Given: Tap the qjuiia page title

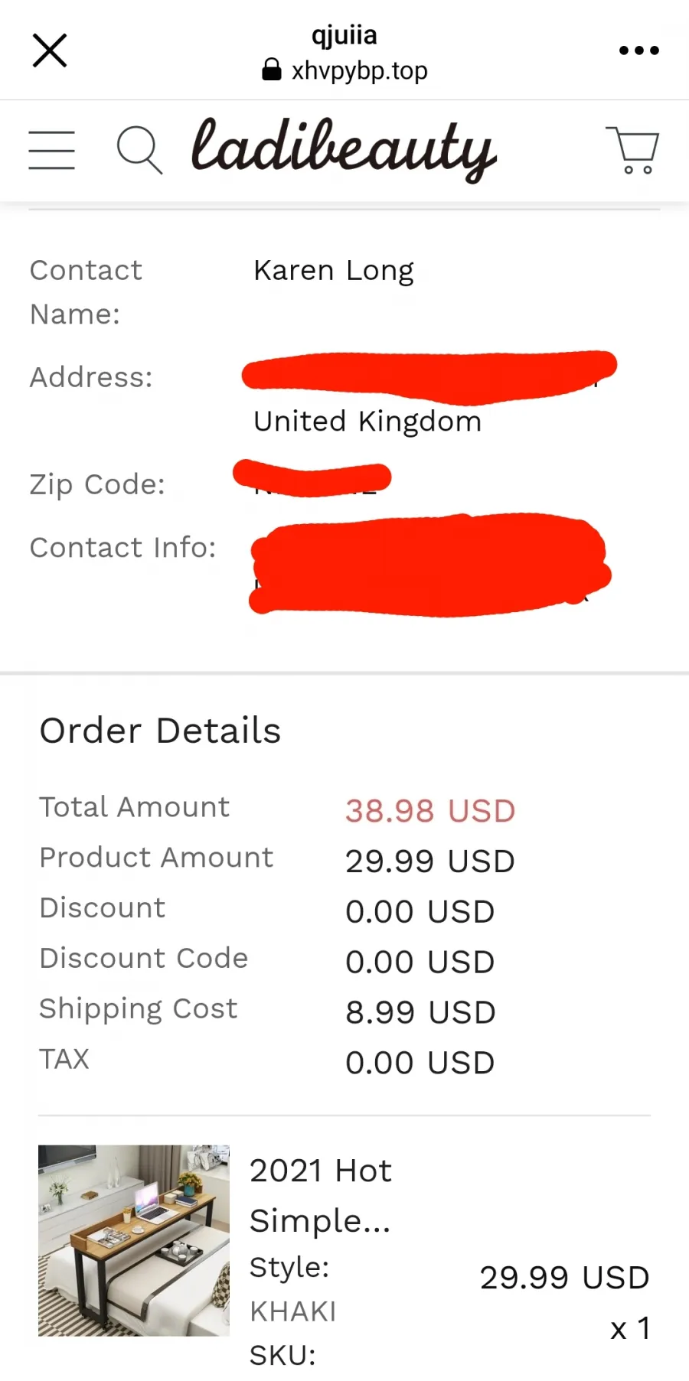Looking at the screenshot, I should coord(344,35).
